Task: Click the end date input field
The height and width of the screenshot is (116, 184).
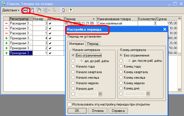Action: (x=135, y=94)
